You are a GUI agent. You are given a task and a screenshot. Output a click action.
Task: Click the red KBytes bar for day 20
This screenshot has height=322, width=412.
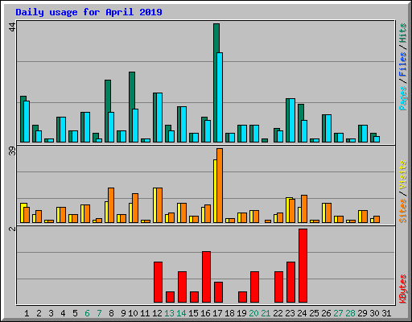254,287
